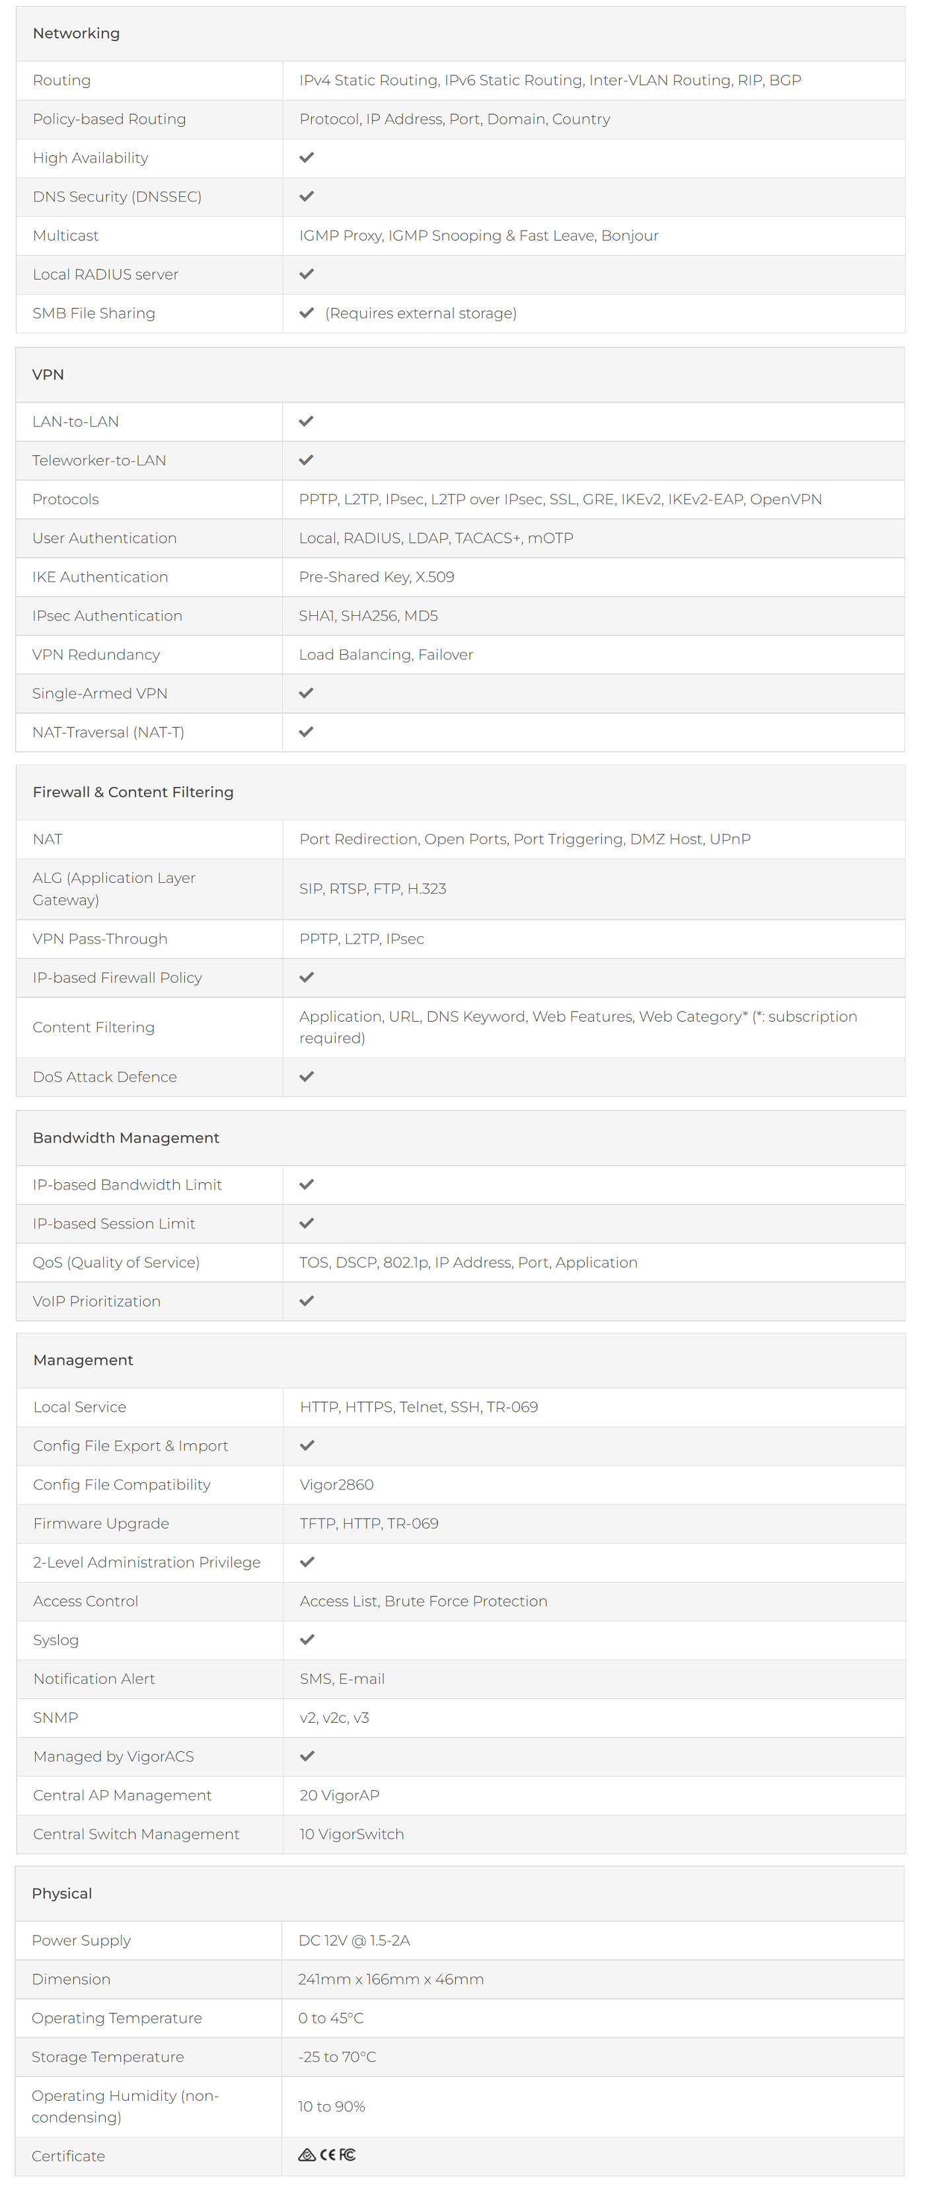Click the certificate logos in the Certificate row
The image size is (925, 2186).
pos(328,2154)
